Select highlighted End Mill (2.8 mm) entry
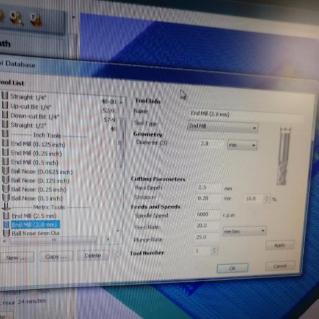The height and width of the screenshot is (319, 319). tap(35, 224)
